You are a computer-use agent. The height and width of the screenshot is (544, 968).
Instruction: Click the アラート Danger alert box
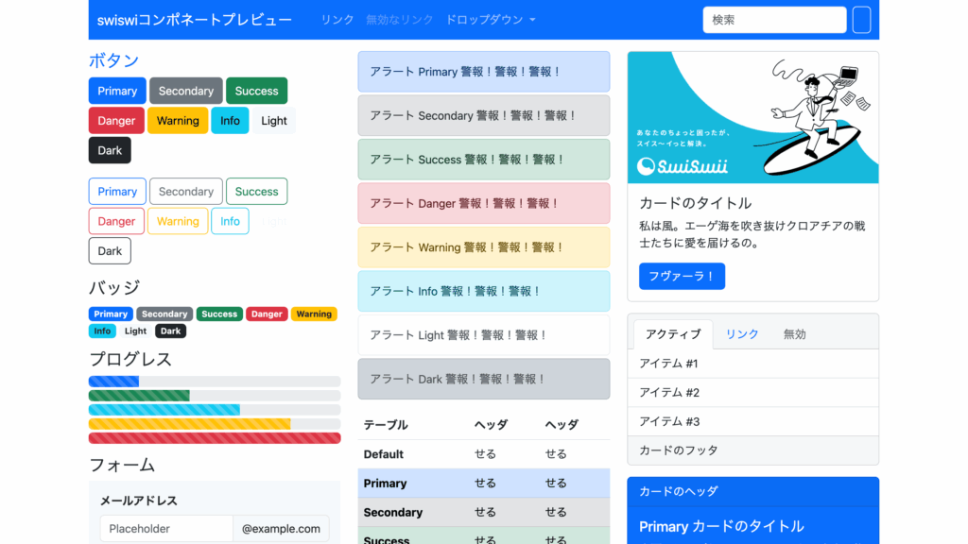[x=483, y=203]
